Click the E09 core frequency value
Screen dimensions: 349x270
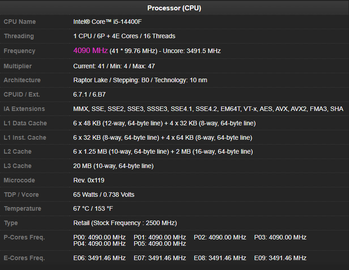[280, 258]
